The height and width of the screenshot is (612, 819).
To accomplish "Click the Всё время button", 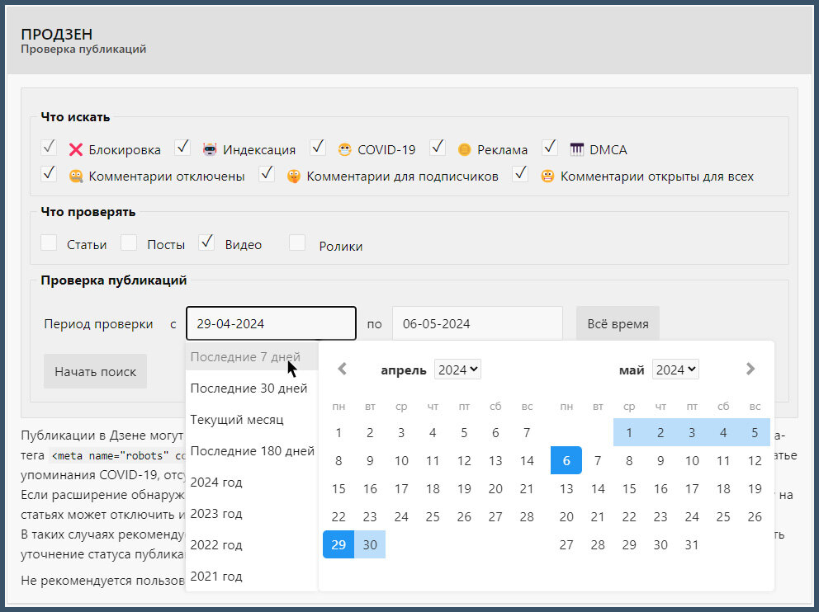I will tap(618, 323).
